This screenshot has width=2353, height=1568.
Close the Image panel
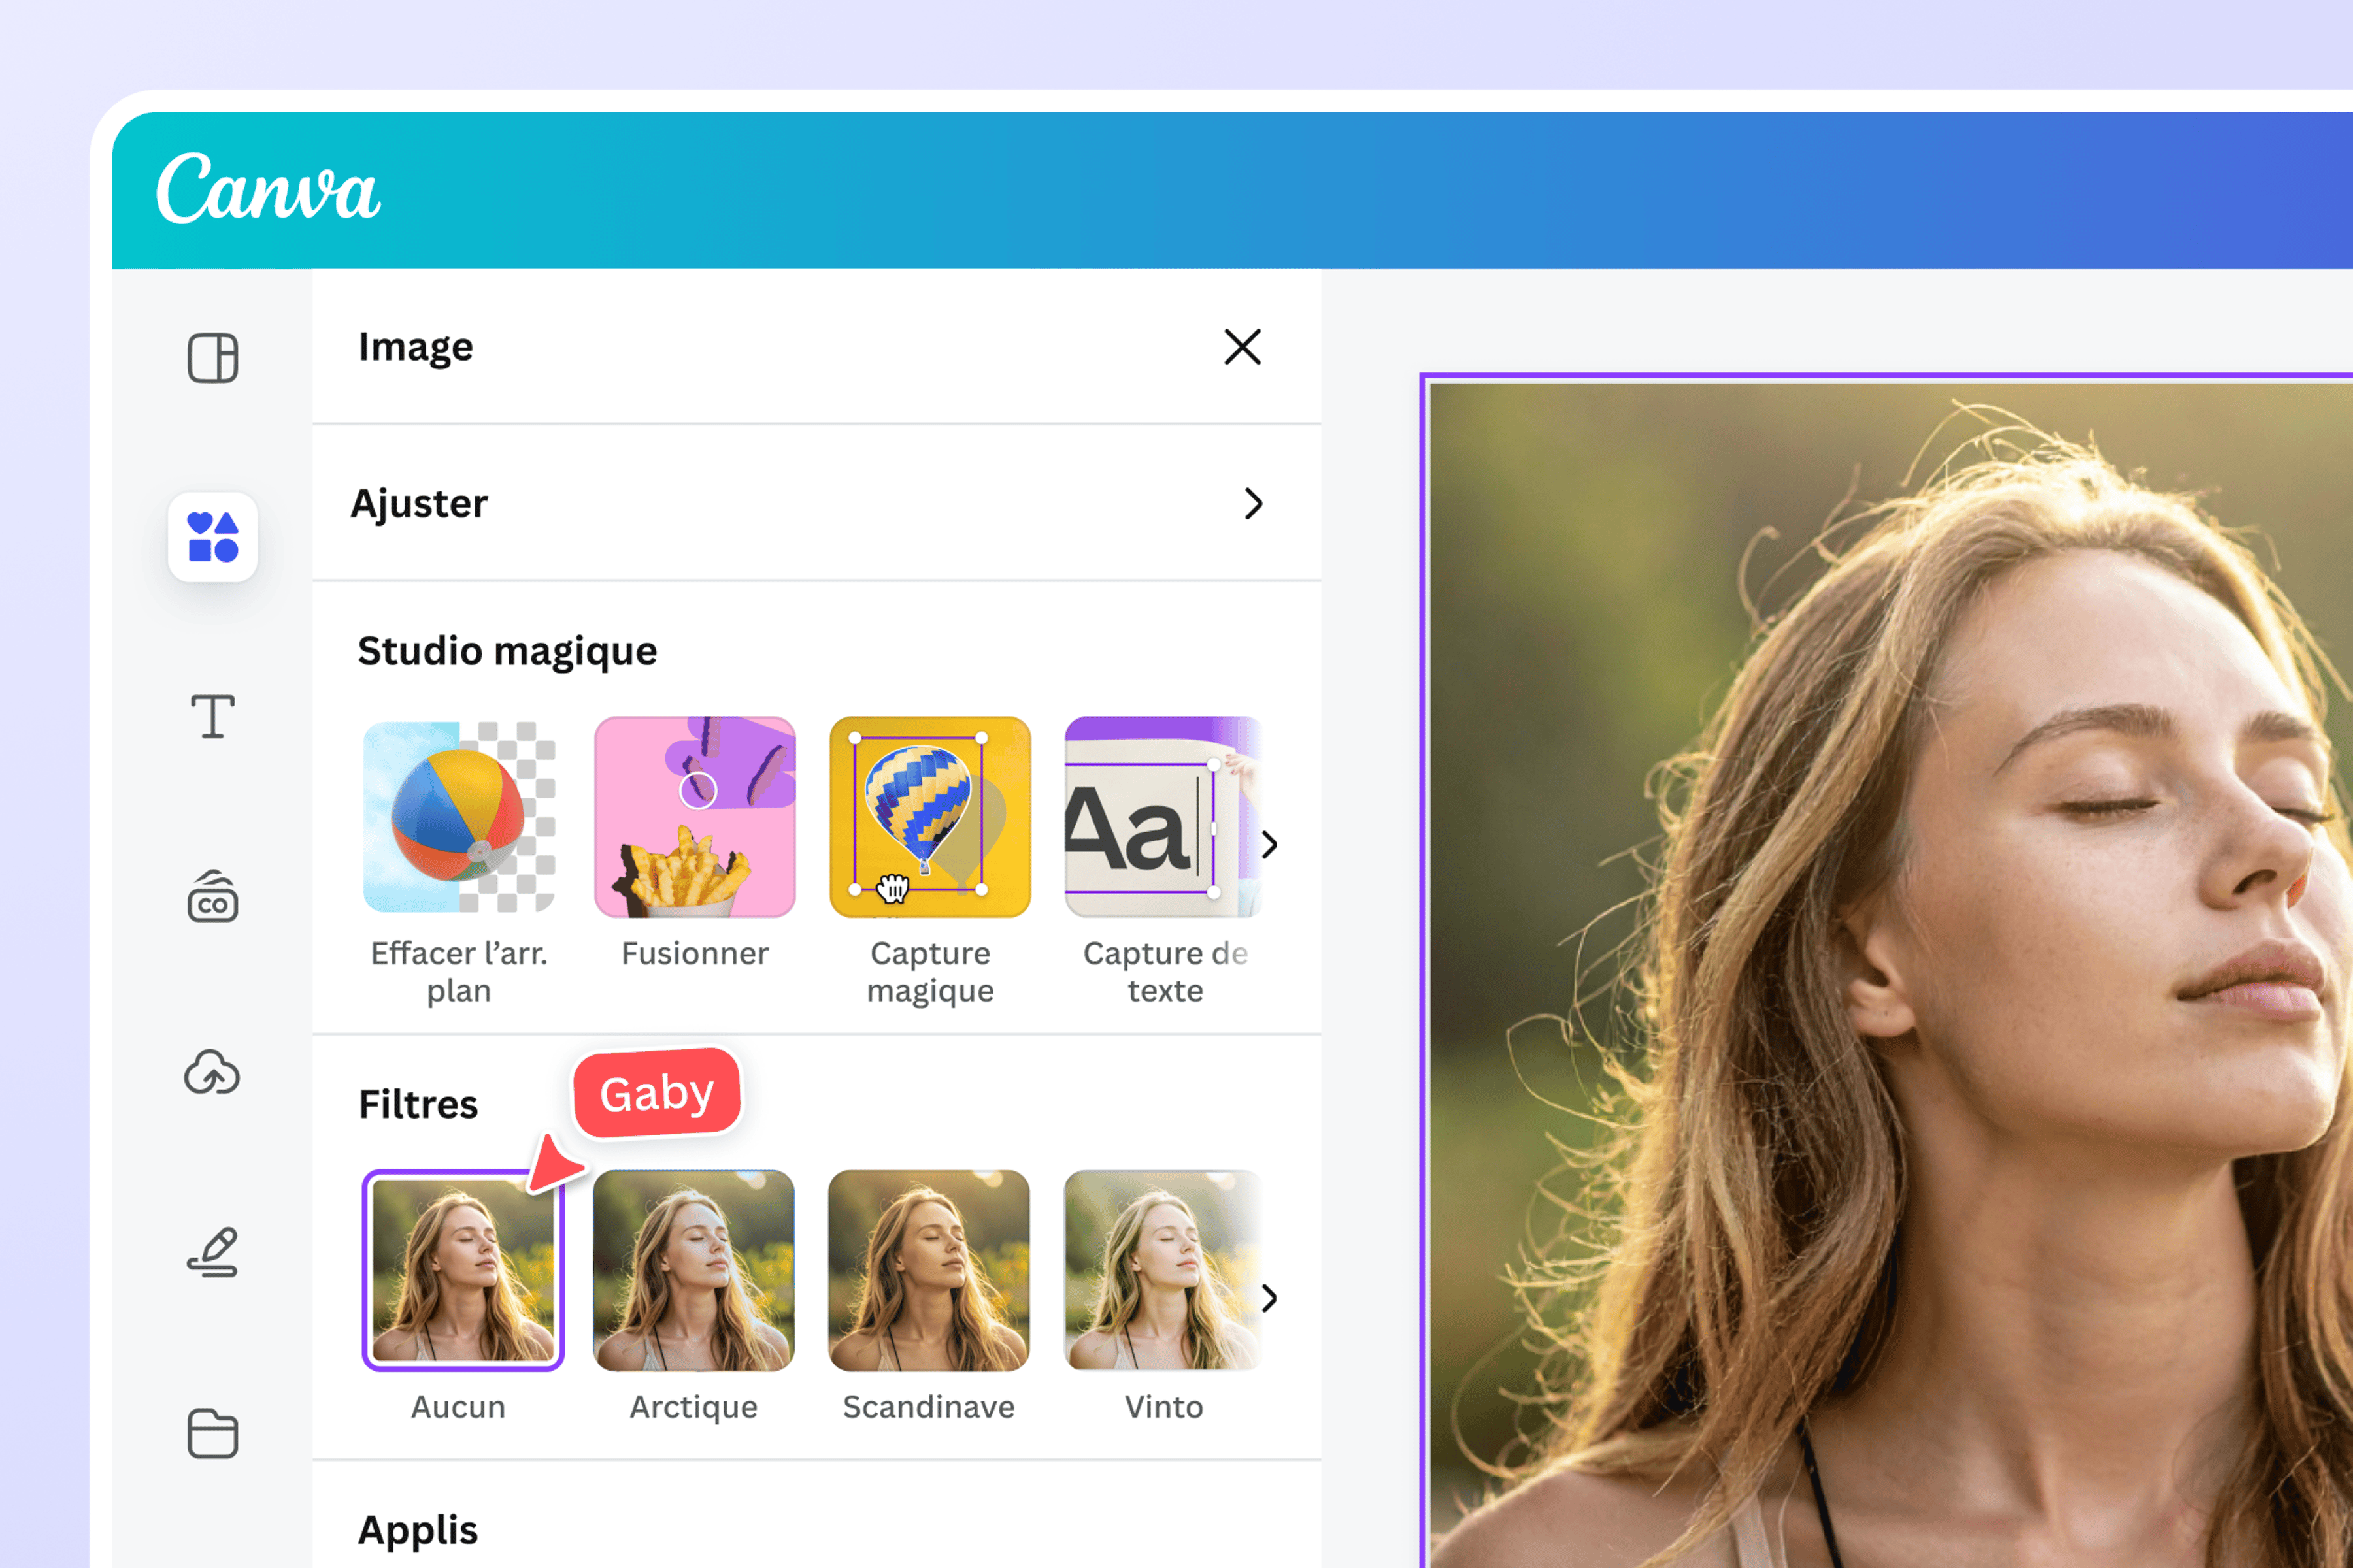click(1243, 347)
